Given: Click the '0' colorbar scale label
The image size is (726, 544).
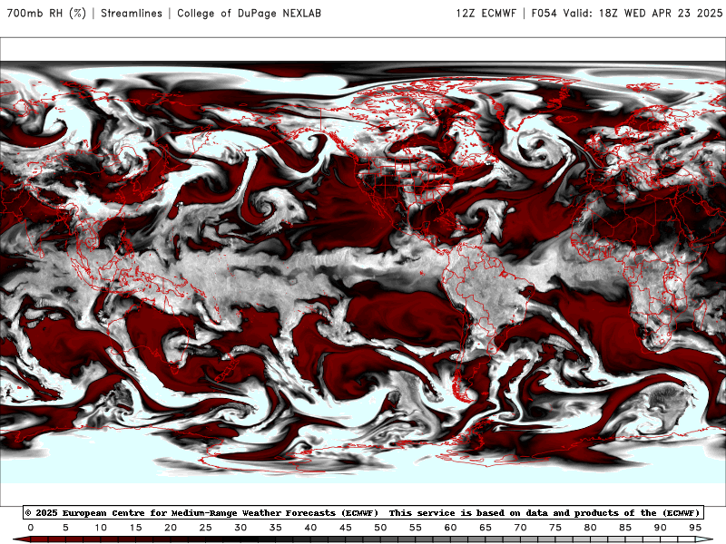Looking at the screenshot, I should point(31,528).
